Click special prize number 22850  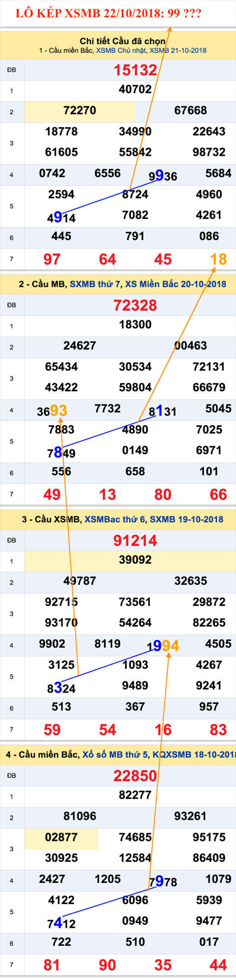(x=135, y=775)
